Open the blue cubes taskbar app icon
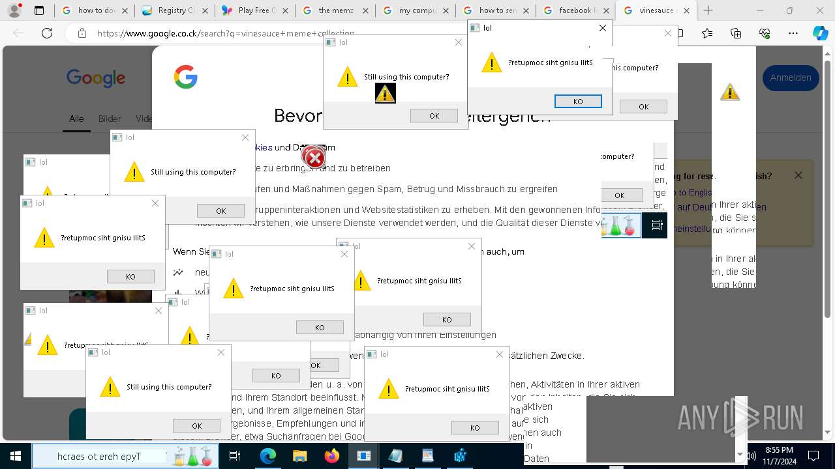 click(460, 456)
